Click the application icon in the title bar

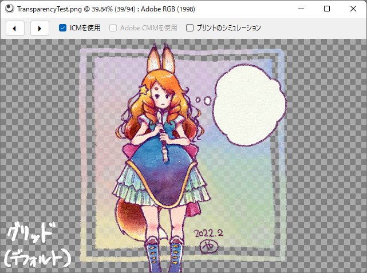point(10,9)
